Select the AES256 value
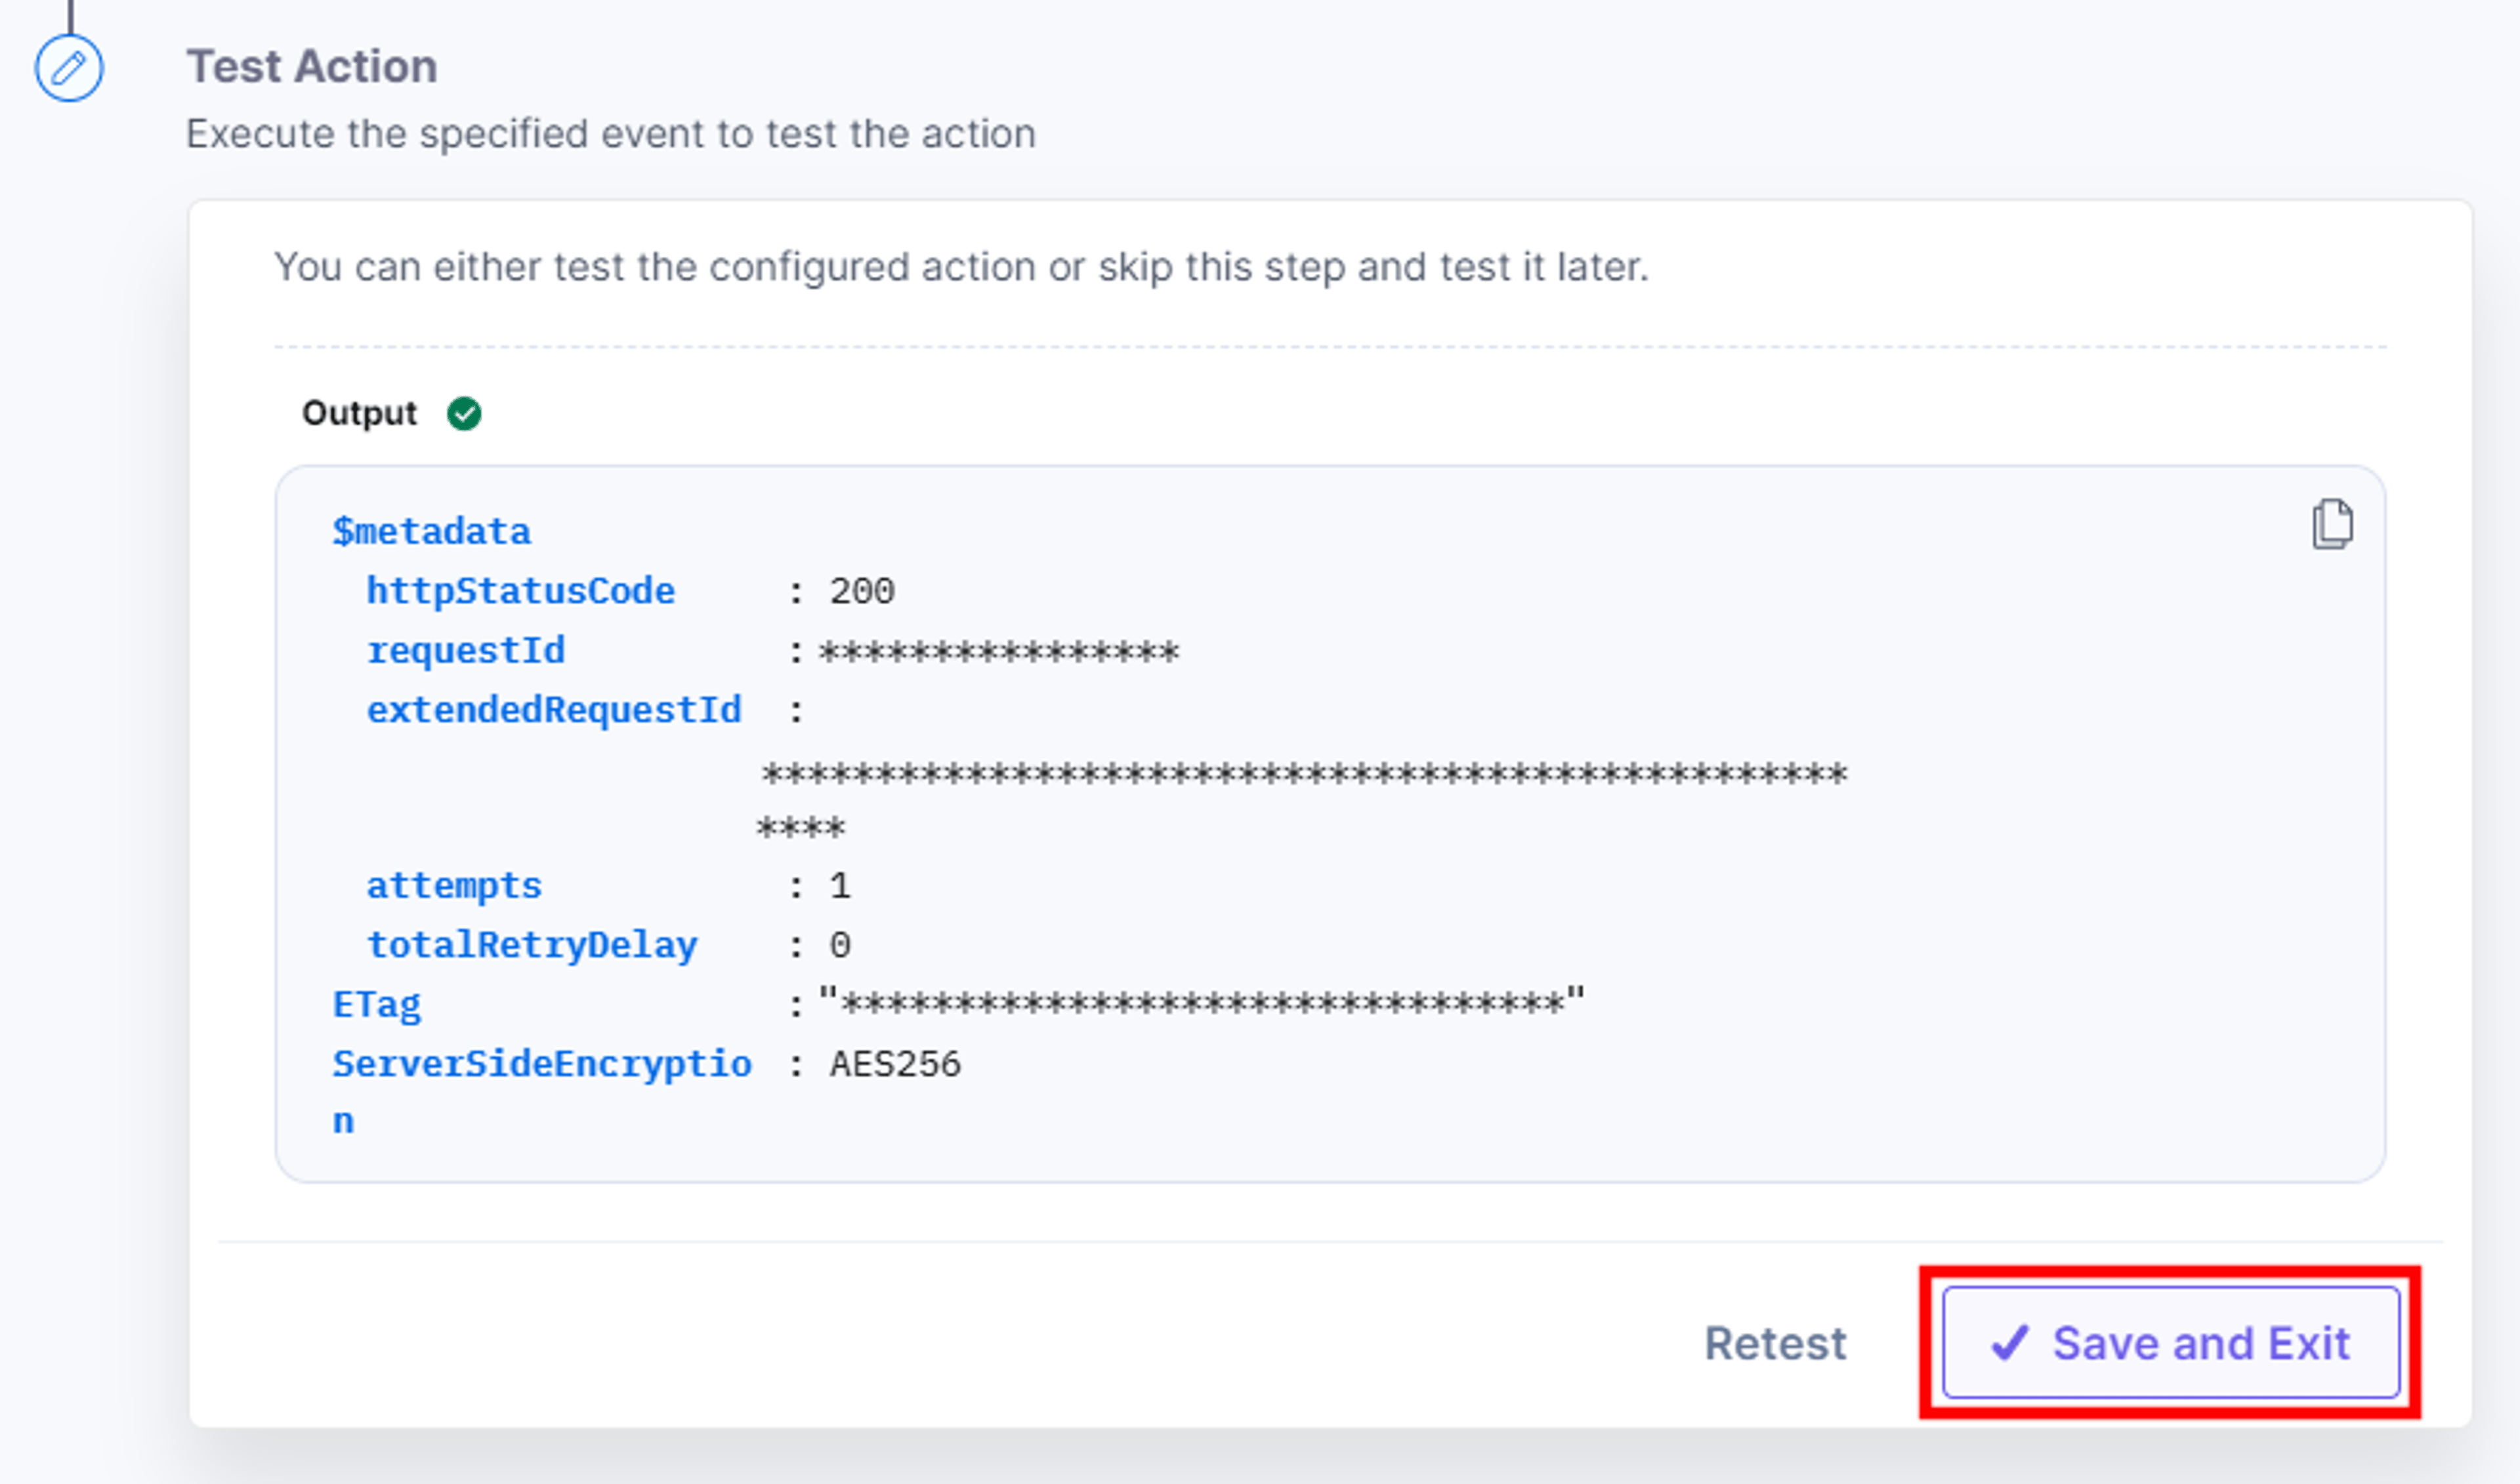 pos(895,1064)
